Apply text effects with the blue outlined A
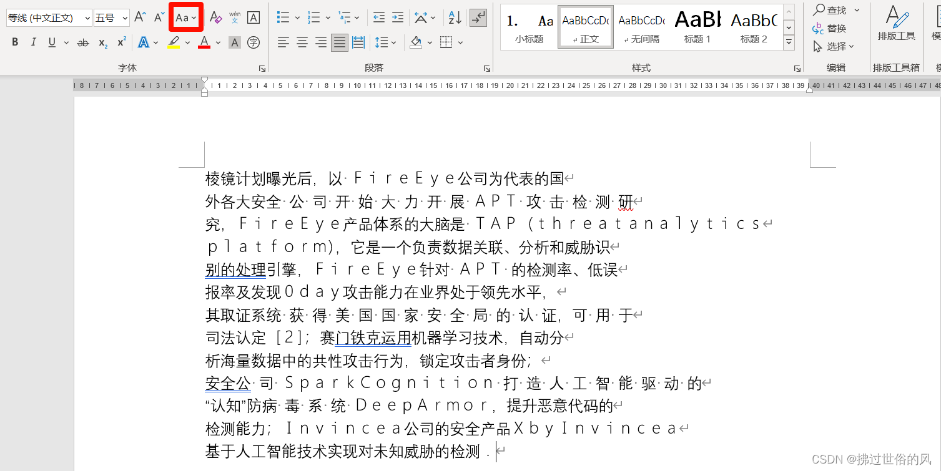This screenshot has width=941, height=471. pyautogui.click(x=143, y=42)
